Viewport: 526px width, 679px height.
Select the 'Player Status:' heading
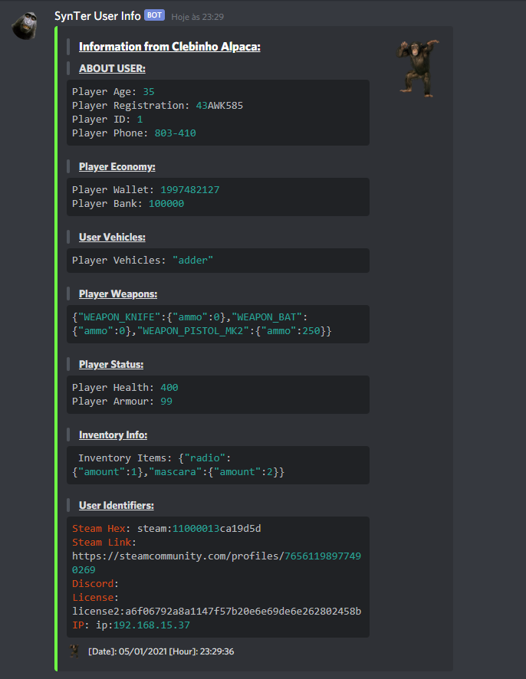coord(111,365)
